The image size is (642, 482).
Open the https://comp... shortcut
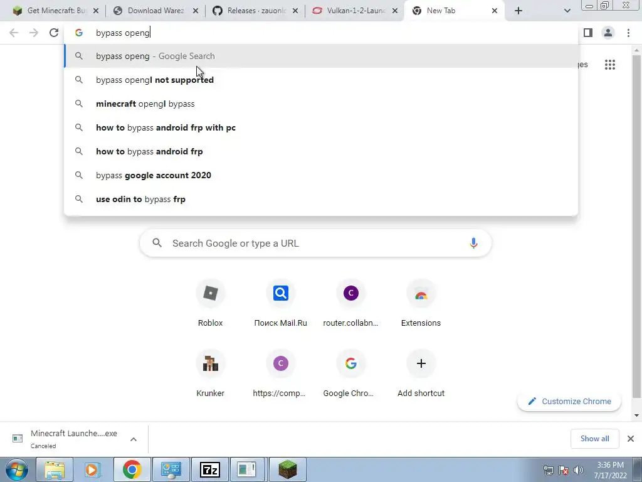point(280,374)
